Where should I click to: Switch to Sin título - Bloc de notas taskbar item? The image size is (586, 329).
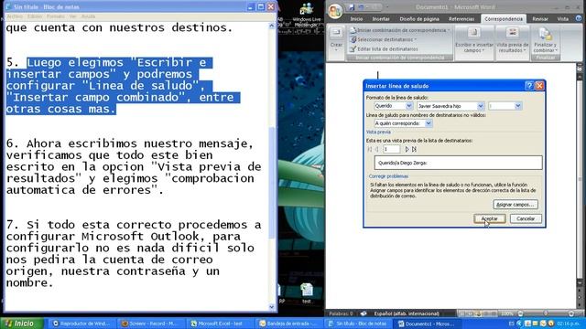[358, 324]
